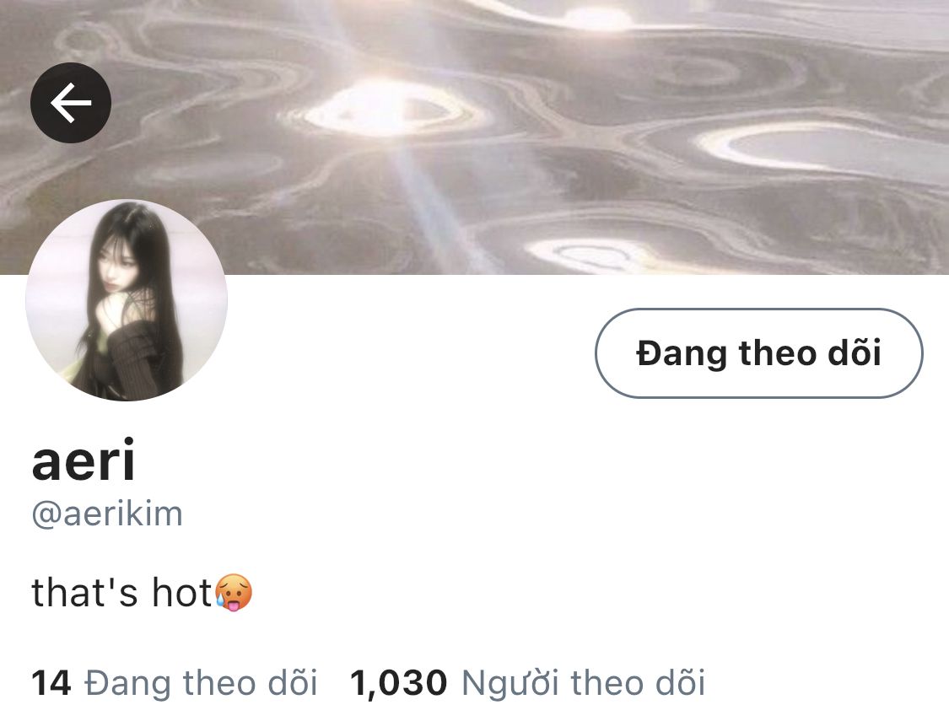Tap the gray 'Đang theo dõi' stats label
Image resolution: width=949 pixels, height=721 pixels.
click(201, 683)
